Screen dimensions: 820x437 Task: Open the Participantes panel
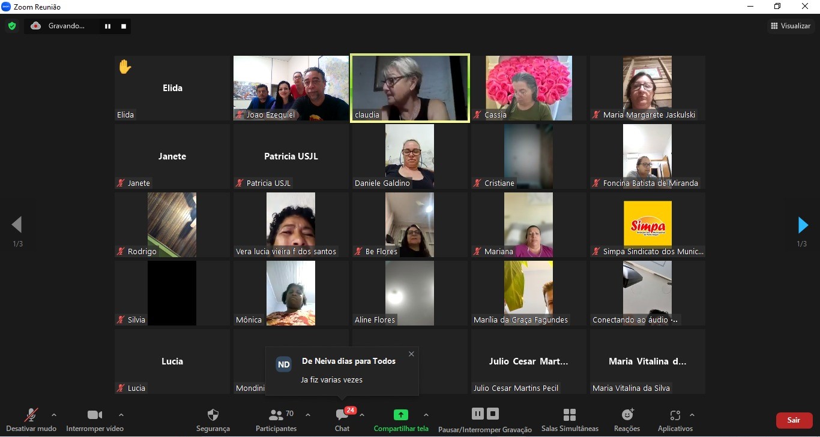276,415
